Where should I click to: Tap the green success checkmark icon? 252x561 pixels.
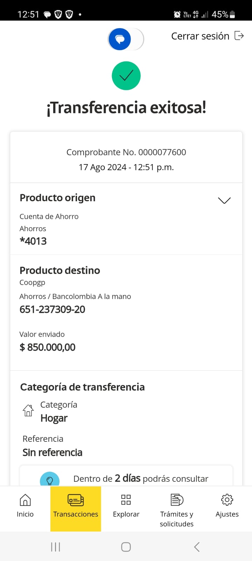(126, 76)
